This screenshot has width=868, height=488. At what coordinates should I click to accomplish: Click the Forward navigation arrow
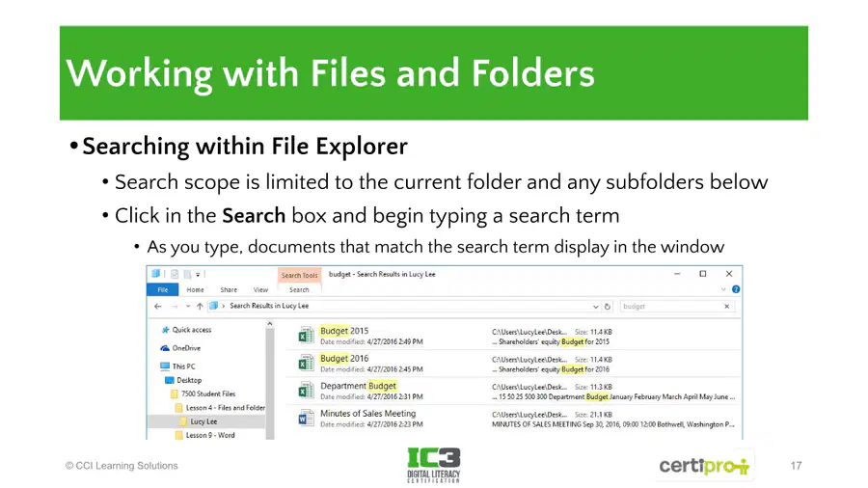tap(175, 306)
